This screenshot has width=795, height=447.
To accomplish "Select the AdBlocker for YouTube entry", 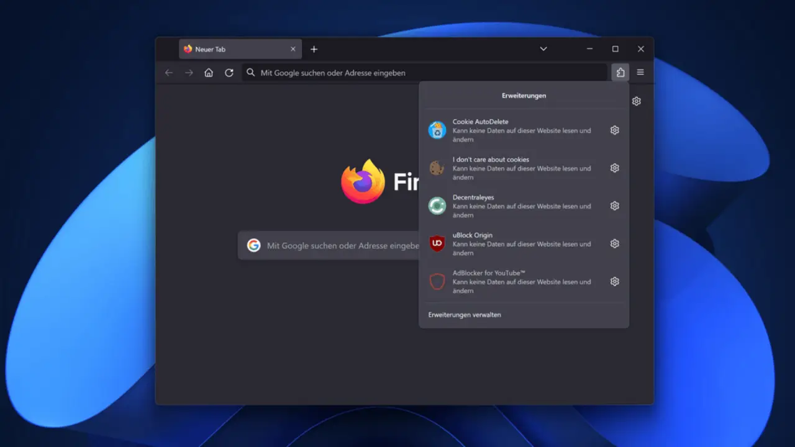I will point(524,282).
